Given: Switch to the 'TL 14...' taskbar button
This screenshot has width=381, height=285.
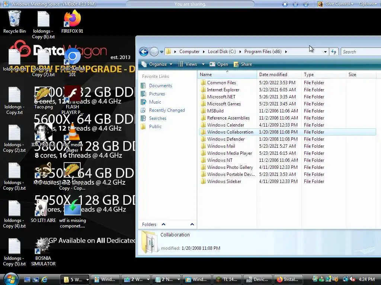Looking at the screenshot, I should coord(227,279).
